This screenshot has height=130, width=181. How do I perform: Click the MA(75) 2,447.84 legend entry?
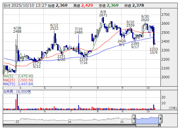18,84
